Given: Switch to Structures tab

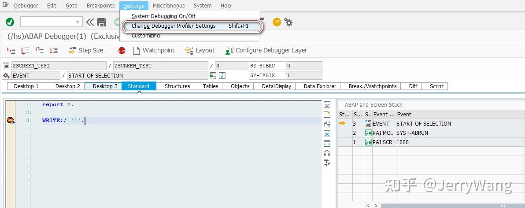Looking at the screenshot, I should point(177,86).
